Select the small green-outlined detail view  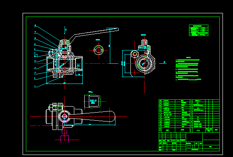click(x=92, y=101)
